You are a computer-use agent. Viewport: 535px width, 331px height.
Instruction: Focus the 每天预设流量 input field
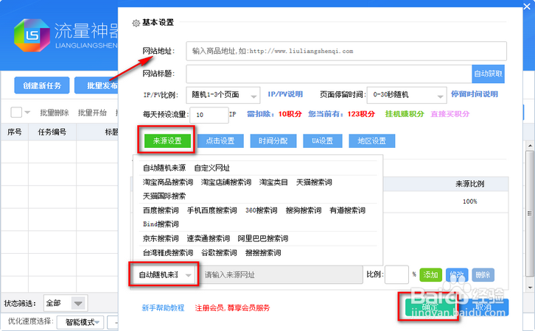[209, 115]
